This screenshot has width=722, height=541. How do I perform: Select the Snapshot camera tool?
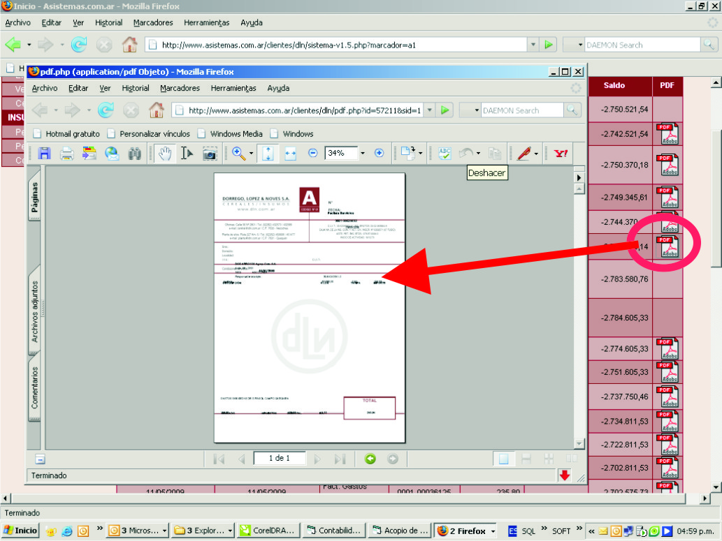click(x=210, y=154)
